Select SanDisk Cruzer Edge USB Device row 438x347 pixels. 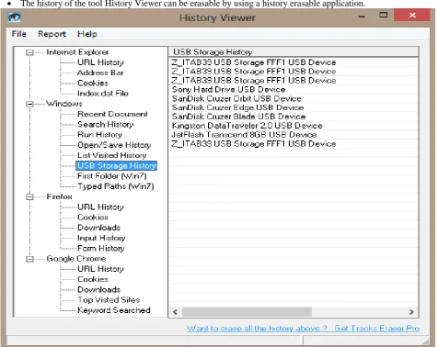coord(294,107)
